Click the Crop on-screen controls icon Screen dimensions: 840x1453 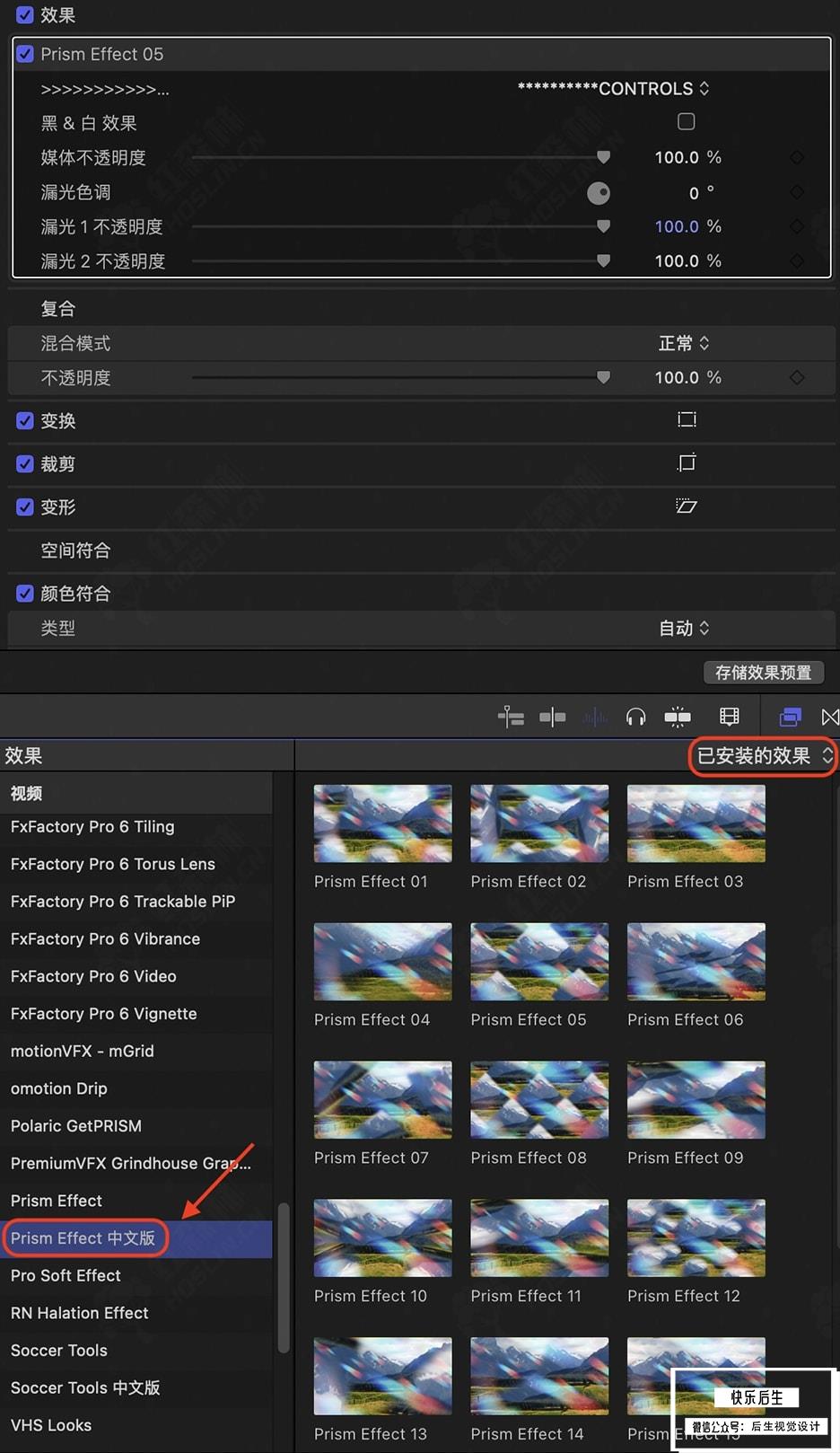[687, 463]
